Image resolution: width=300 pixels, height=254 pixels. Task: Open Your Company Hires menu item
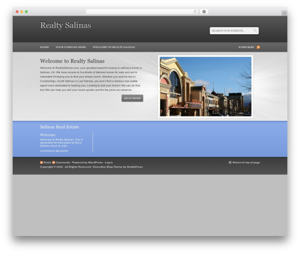click(x=71, y=47)
